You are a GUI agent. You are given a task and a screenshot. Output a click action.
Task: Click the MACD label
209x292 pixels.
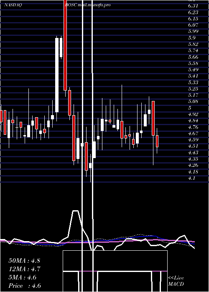176,284
